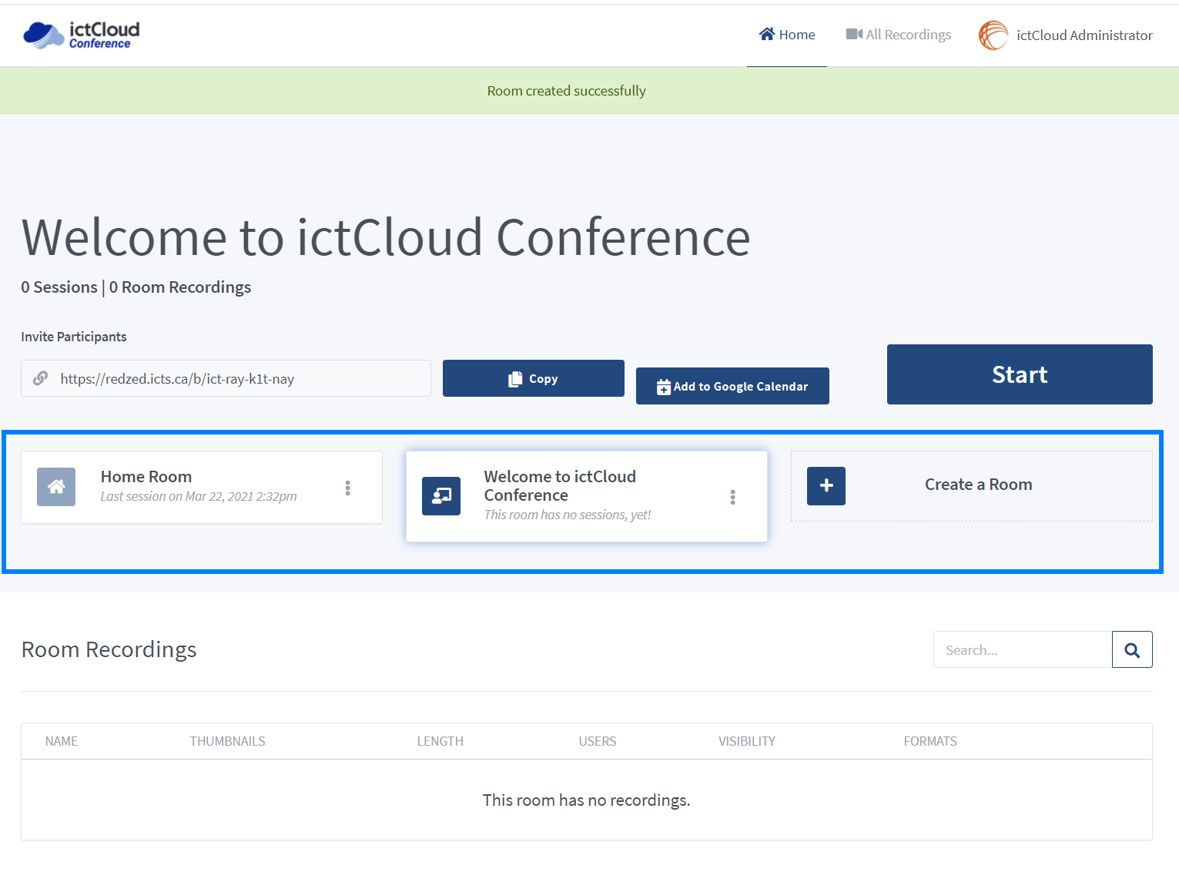Click the USERS column header
The image size is (1179, 889).
598,741
